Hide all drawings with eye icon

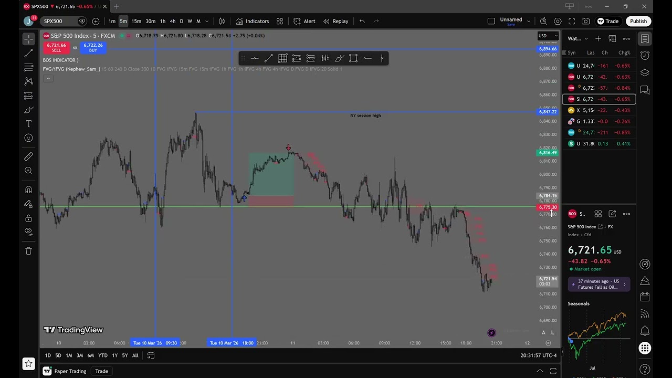(28, 232)
